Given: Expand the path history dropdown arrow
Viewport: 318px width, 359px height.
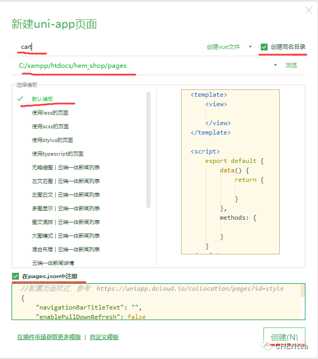Looking at the screenshot, I should [x=275, y=65].
